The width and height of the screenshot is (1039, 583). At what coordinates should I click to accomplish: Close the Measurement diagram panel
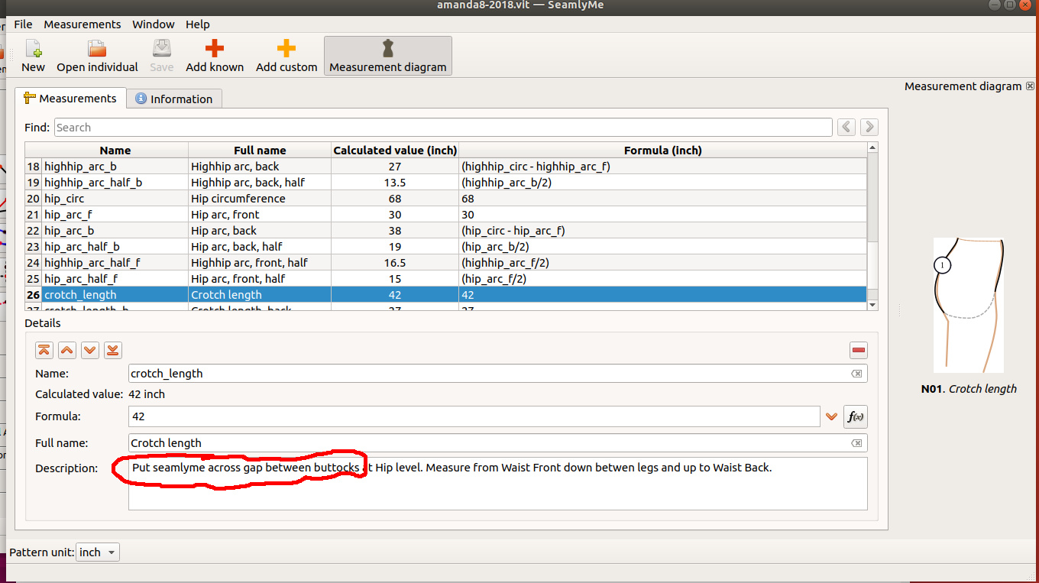pos(1030,86)
